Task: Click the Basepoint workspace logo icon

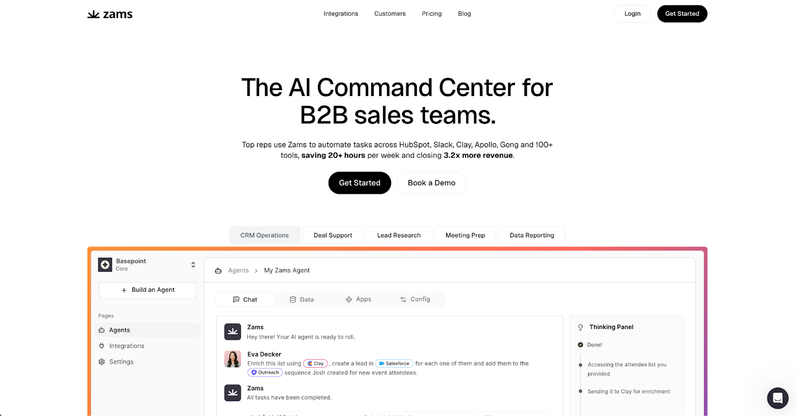Action: pos(105,265)
